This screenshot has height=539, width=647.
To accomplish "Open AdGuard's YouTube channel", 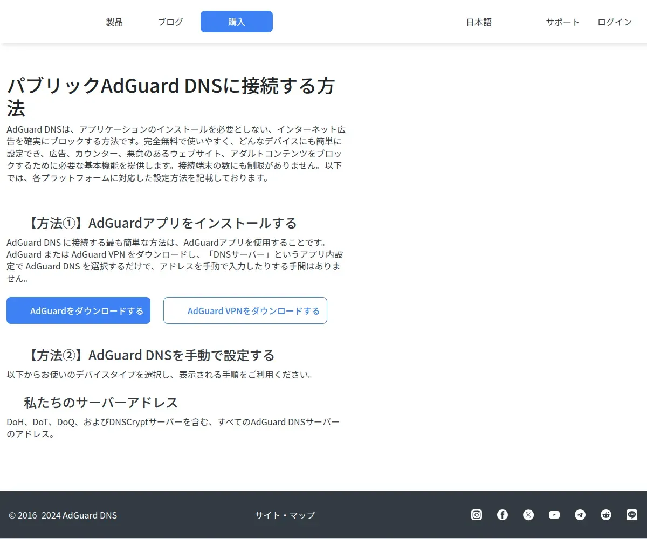I will pyautogui.click(x=554, y=515).
